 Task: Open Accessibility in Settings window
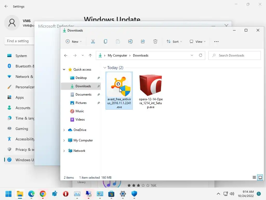click(x=19, y=139)
